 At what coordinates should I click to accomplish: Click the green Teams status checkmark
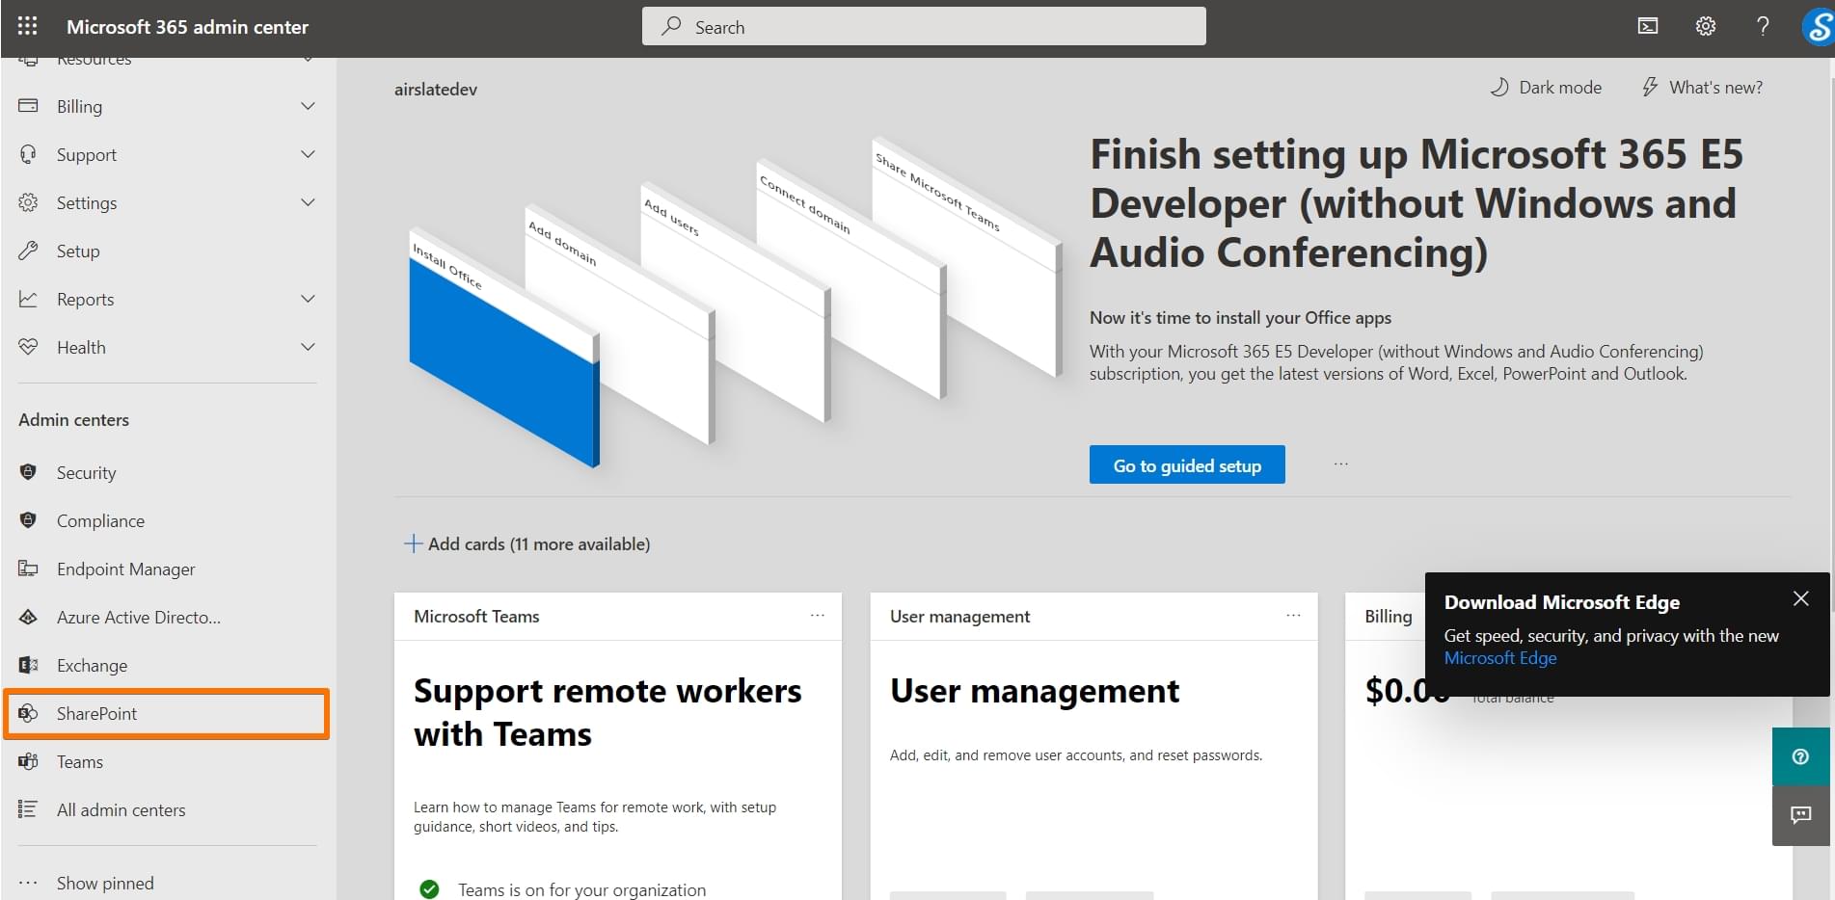[x=429, y=889]
